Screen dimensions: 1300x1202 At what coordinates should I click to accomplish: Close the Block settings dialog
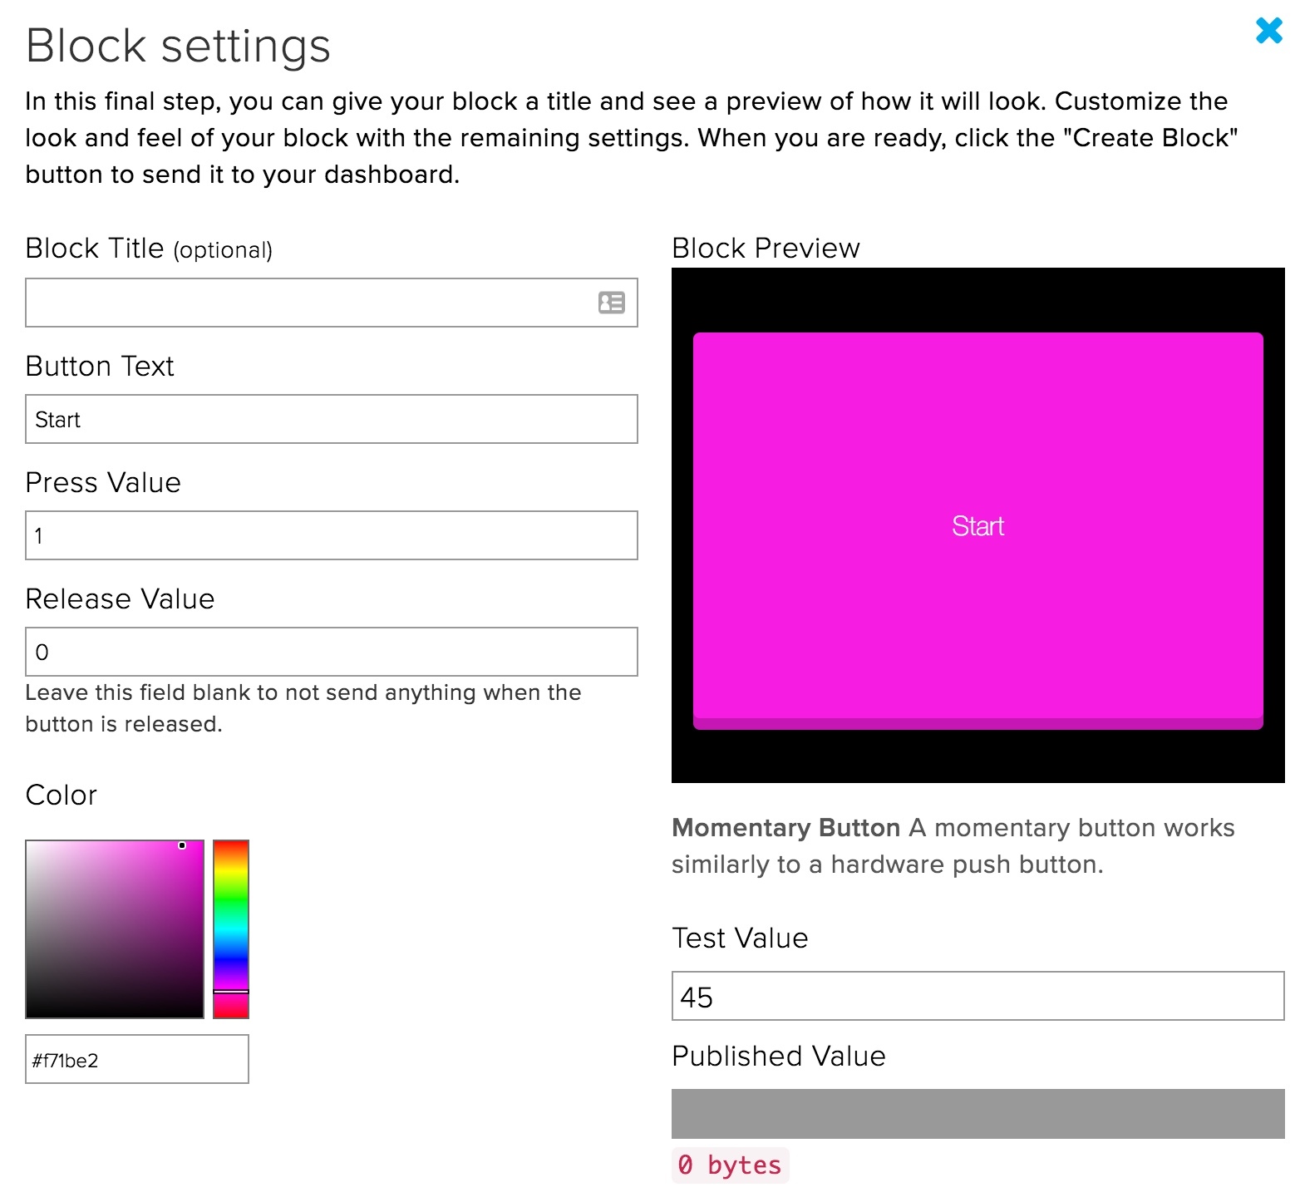click(x=1269, y=31)
